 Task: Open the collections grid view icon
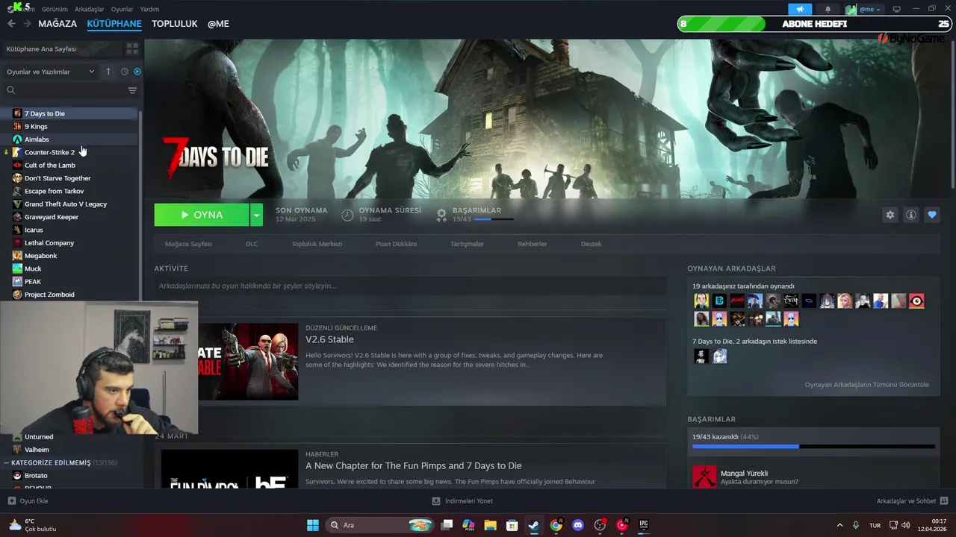coord(132,48)
